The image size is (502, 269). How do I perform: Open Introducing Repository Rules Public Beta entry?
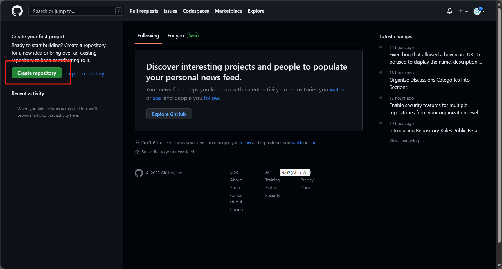coord(433,131)
